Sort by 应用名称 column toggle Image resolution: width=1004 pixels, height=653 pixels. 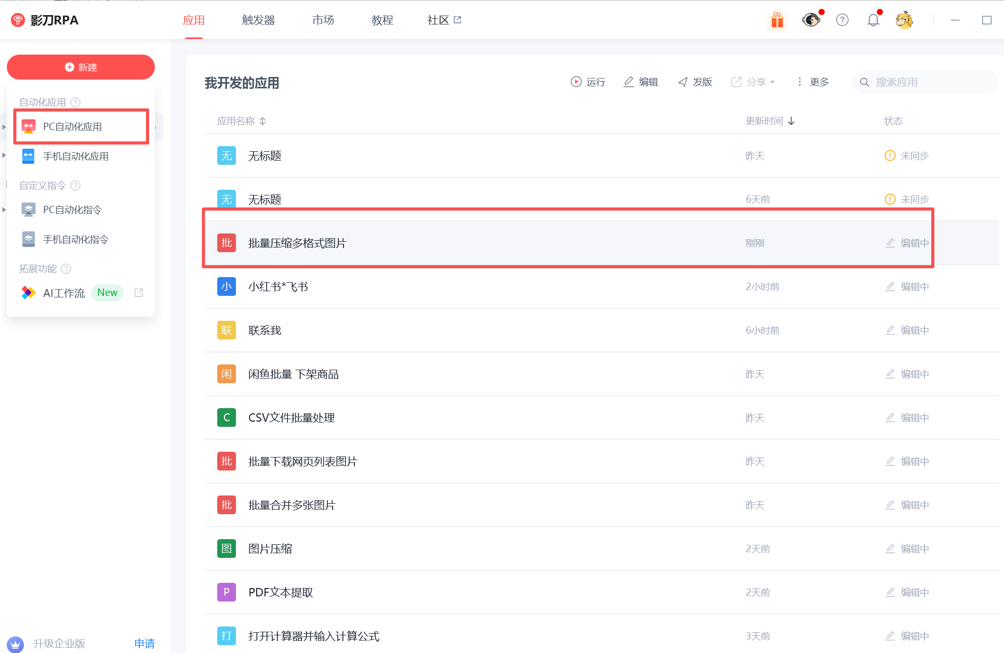(262, 121)
